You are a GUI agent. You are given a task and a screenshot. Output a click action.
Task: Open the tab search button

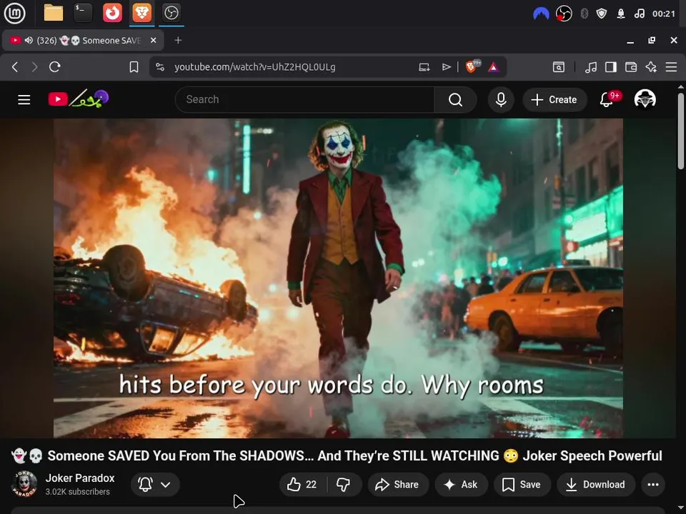pos(559,67)
